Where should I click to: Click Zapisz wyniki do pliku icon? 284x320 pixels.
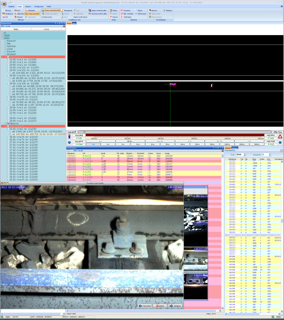[90, 11]
